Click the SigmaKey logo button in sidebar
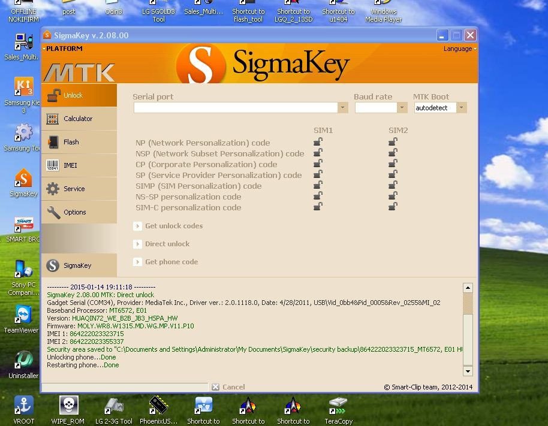The image size is (548, 426). pyautogui.click(x=53, y=265)
